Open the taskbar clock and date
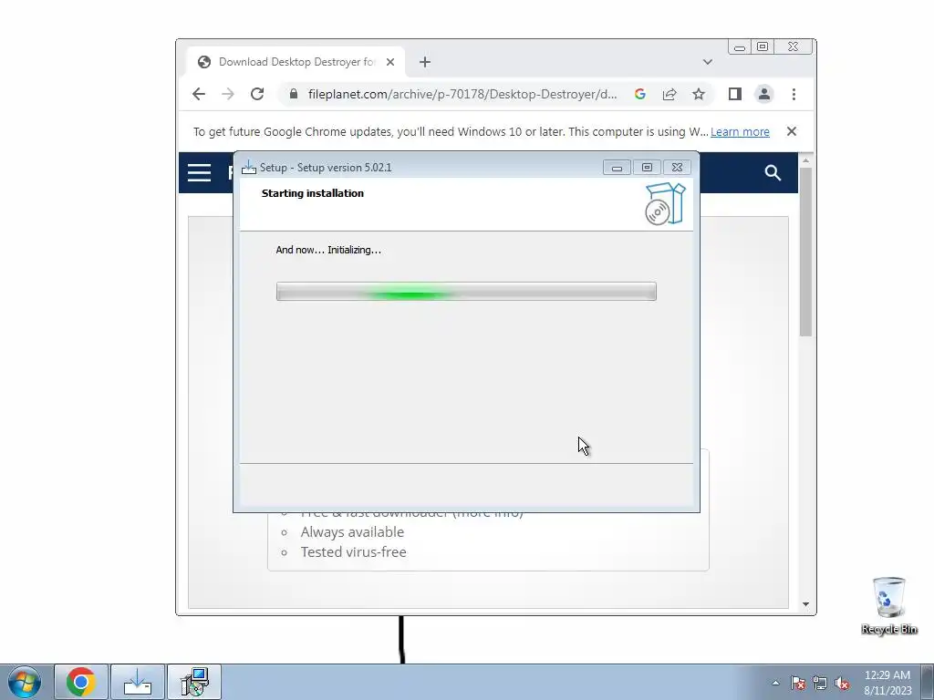The width and height of the screenshot is (934, 700). pos(887,683)
